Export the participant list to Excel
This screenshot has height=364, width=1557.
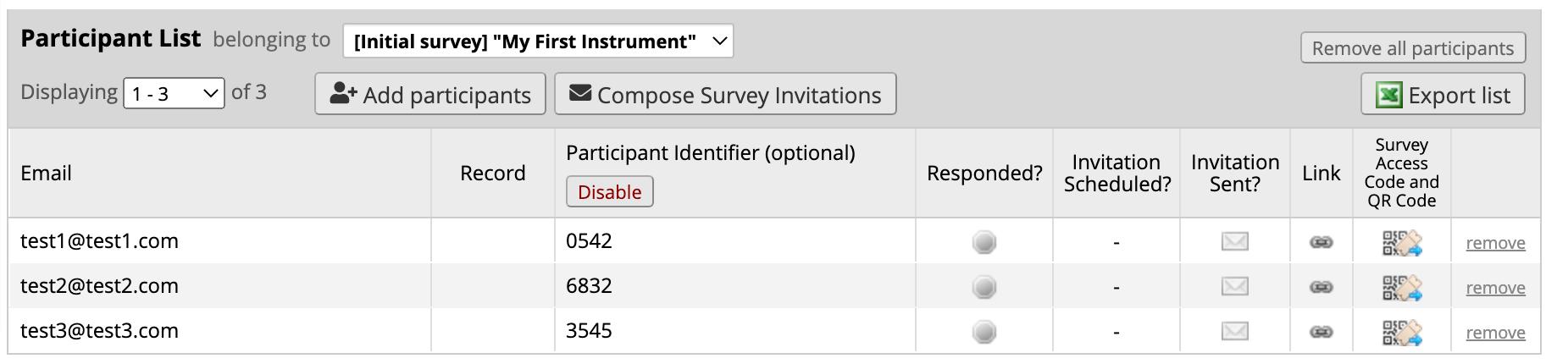click(x=1443, y=95)
